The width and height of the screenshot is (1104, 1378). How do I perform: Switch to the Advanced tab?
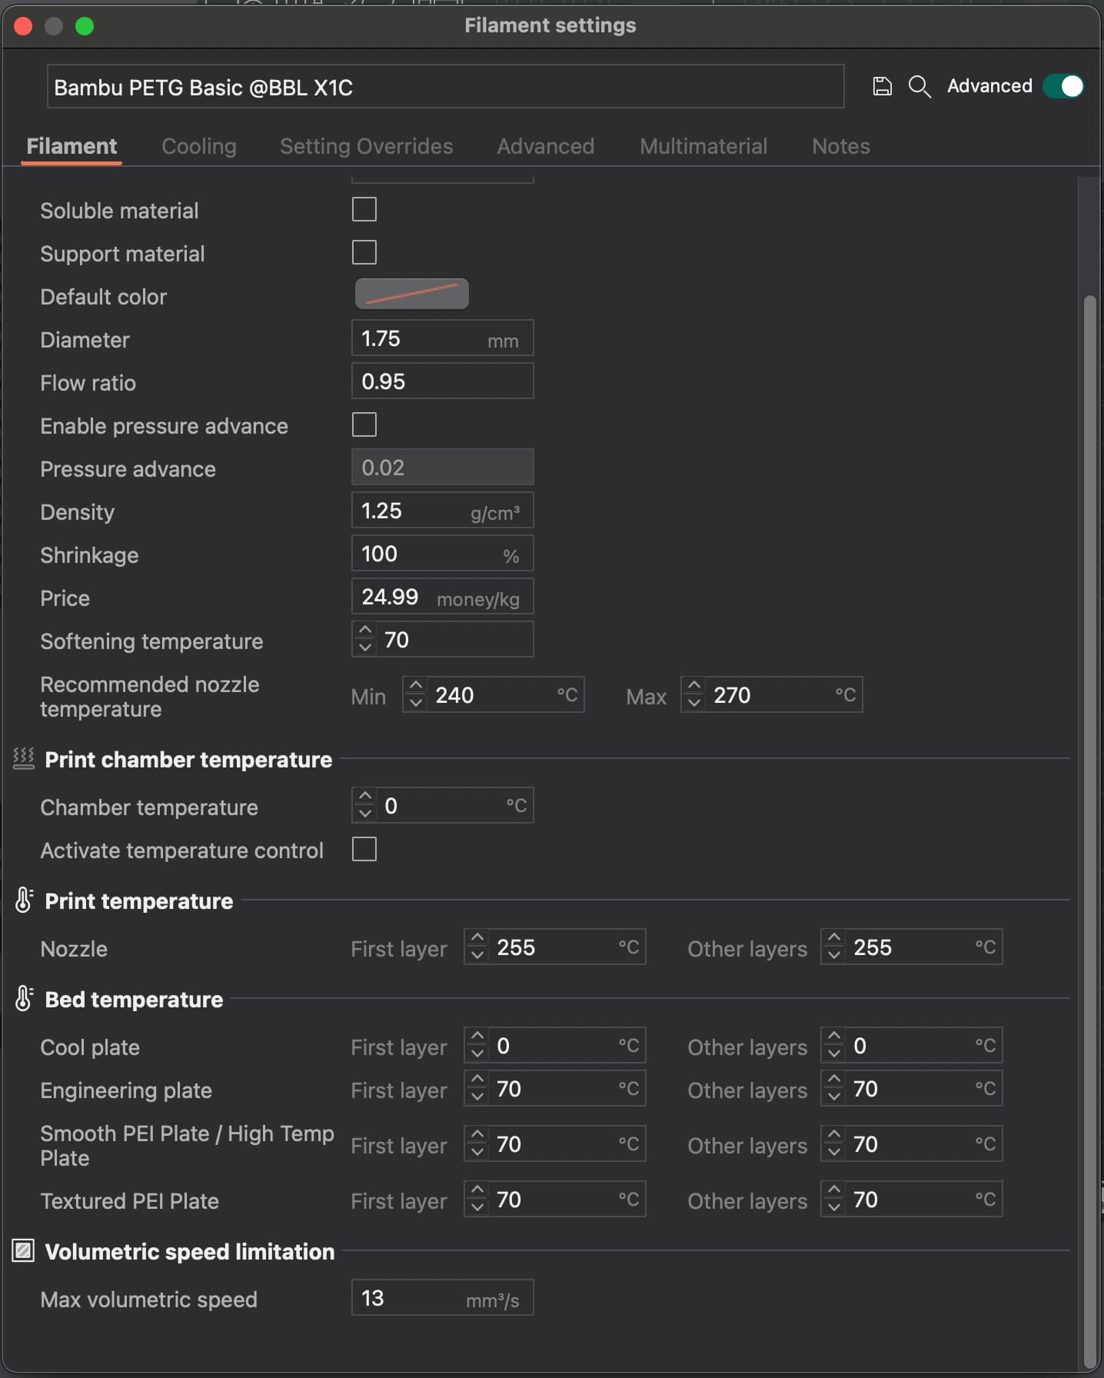point(546,146)
